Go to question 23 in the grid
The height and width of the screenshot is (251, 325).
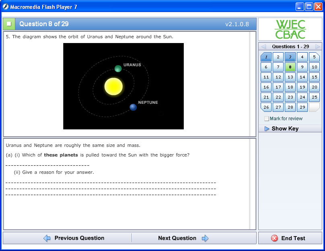pyautogui.click(x=290, y=97)
